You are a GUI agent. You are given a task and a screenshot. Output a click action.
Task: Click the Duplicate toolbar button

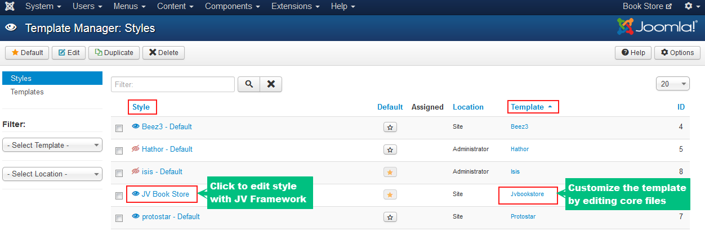pos(114,52)
